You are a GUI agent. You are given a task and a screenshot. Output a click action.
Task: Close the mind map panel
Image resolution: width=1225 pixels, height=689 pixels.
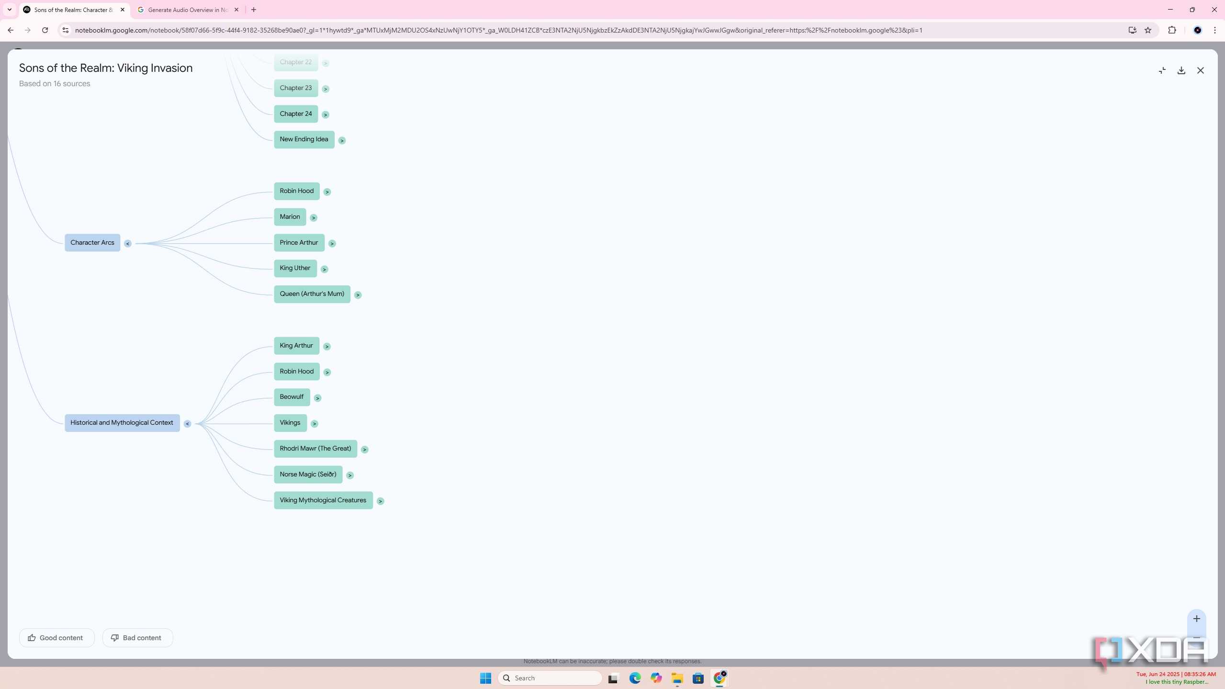click(x=1200, y=70)
